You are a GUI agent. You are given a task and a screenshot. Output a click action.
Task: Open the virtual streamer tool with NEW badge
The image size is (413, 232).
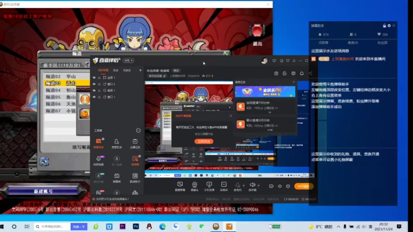pos(99,177)
